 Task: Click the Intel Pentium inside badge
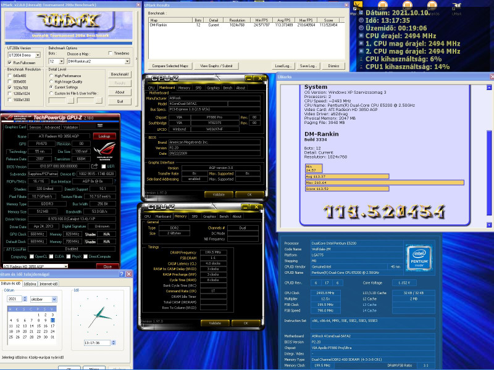pyautogui.click(x=419, y=258)
